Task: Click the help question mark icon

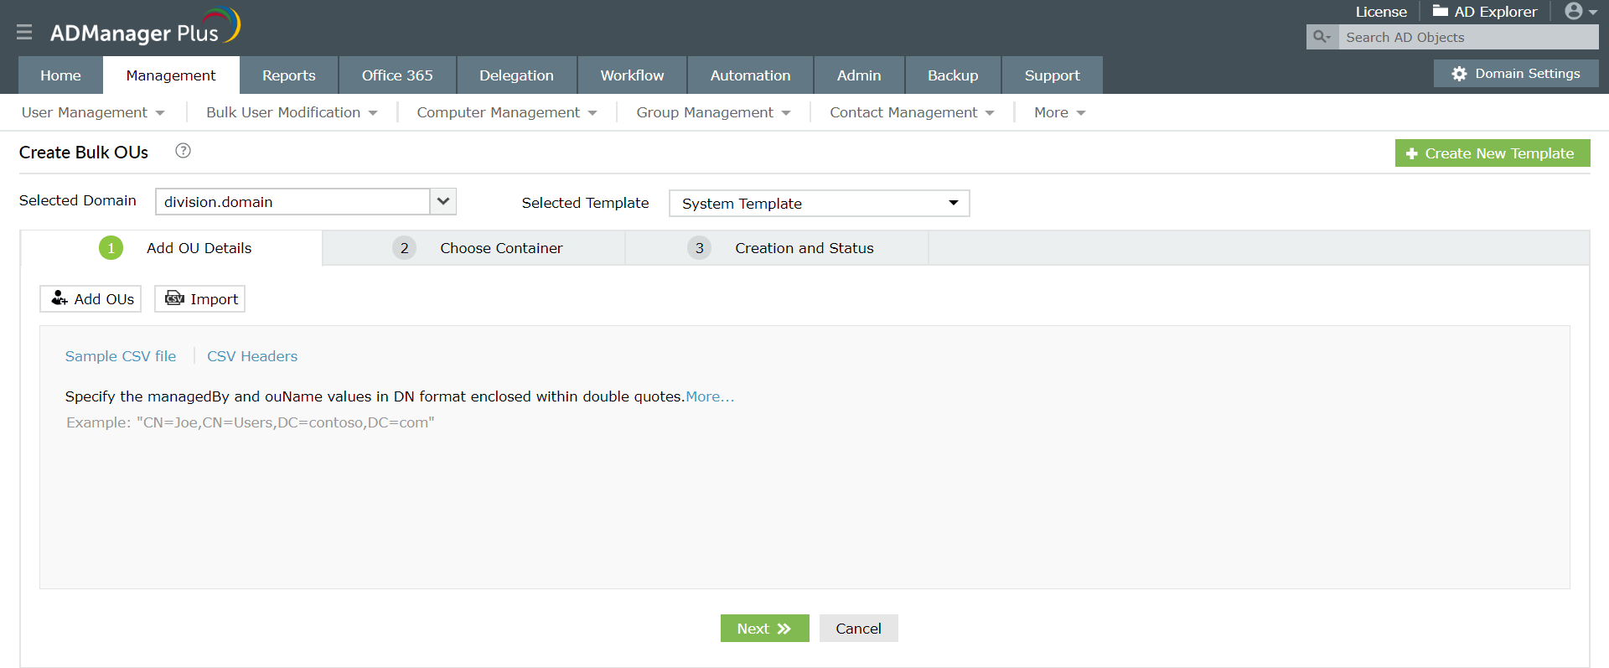Action: pos(183,151)
